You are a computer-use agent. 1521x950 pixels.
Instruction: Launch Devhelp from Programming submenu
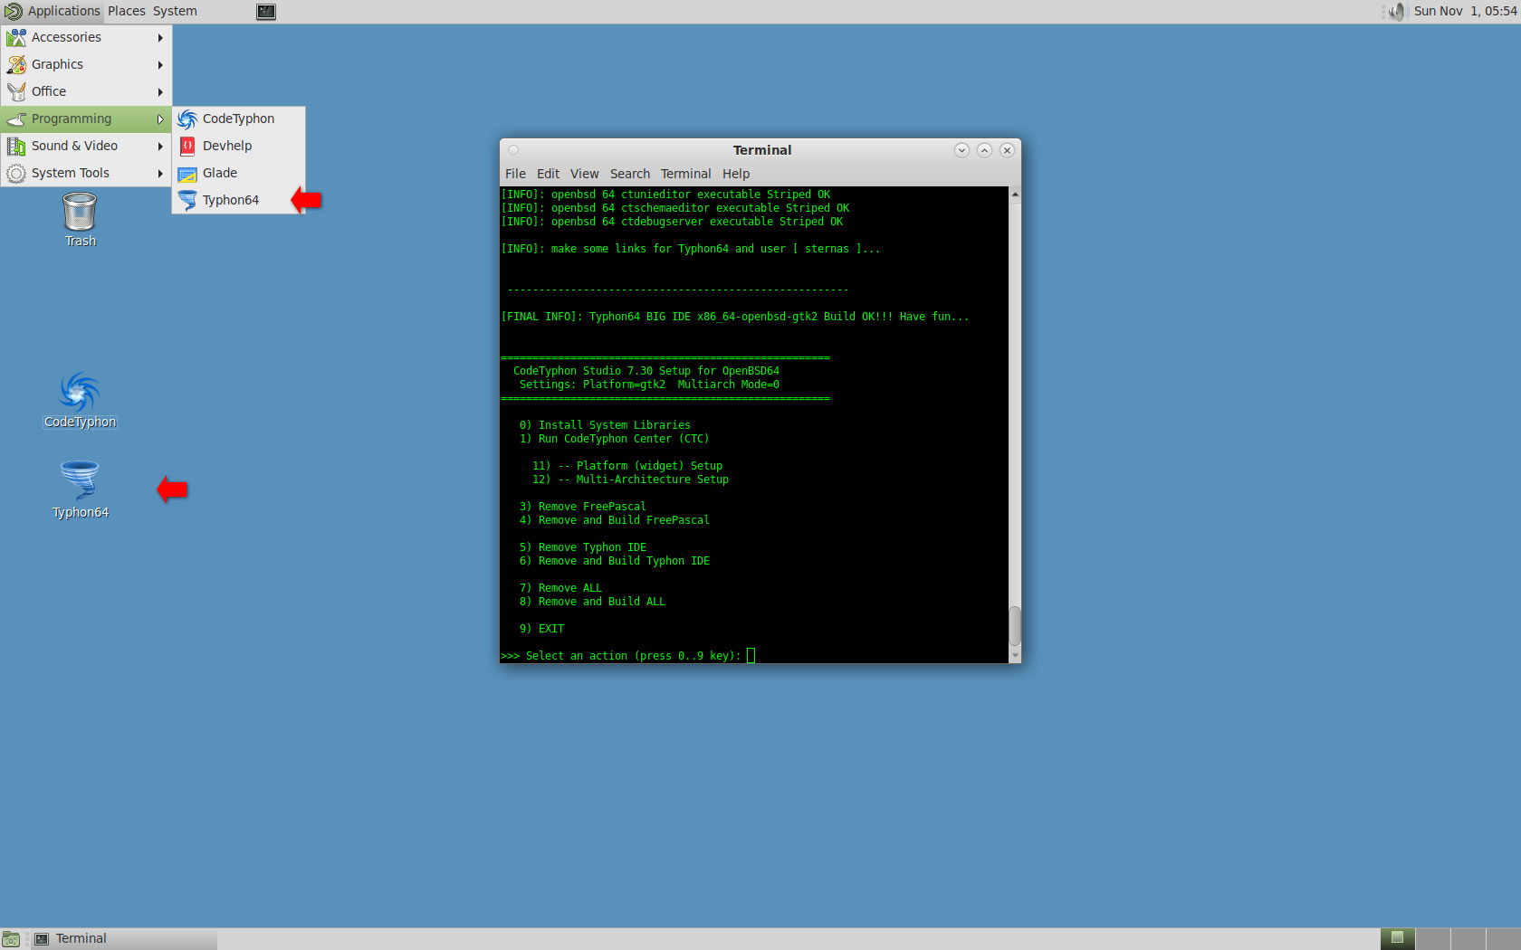pyautogui.click(x=238, y=146)
